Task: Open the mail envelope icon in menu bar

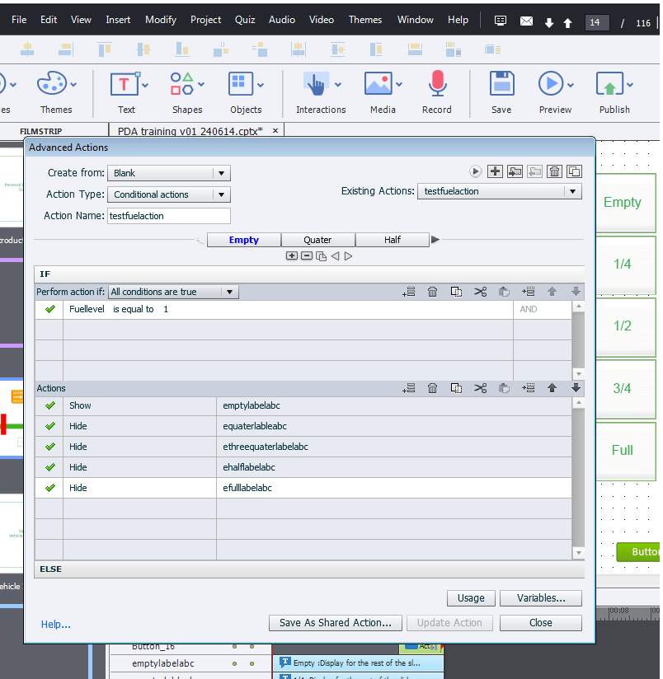Action: pyautogui.click(x=526, y=21)
